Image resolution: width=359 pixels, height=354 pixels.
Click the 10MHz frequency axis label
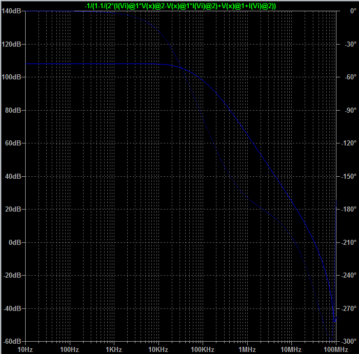pos(291,350)
